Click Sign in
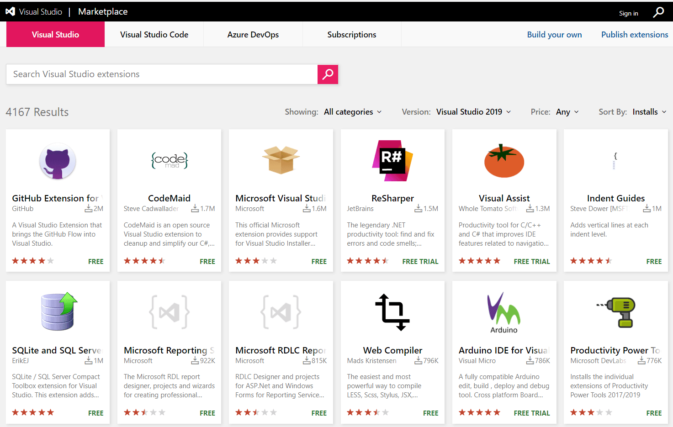The height and width of the screenshot is (427, 673). (629, 13)
